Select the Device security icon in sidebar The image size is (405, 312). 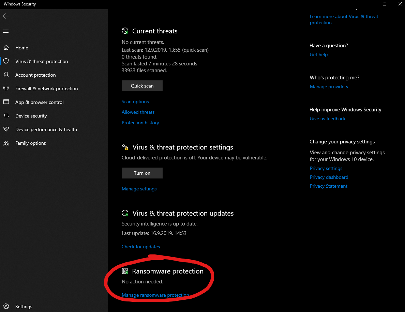(6, 116)
